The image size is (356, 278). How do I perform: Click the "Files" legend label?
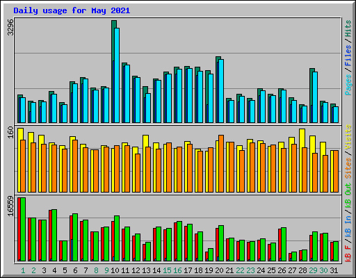point(348,56)
